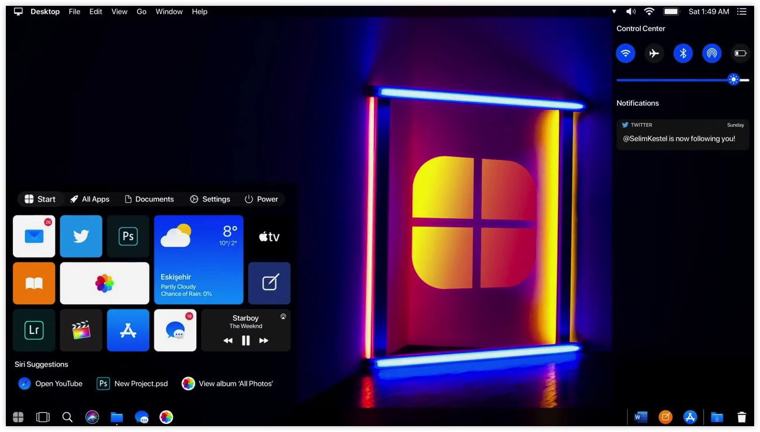
Task: Click the volume icon in menu bar
Action: point(631,12)
